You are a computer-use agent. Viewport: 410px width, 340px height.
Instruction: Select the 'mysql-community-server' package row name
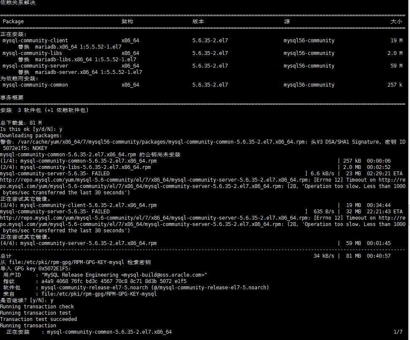click(36, 66)
